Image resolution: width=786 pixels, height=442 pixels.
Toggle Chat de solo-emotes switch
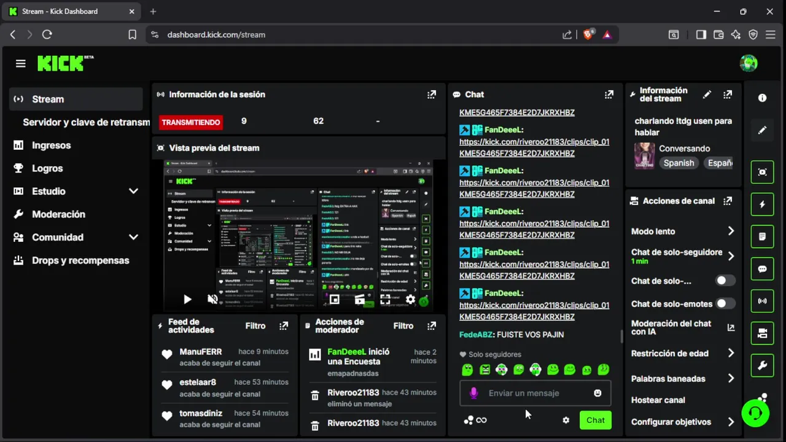tap(725, 303)
